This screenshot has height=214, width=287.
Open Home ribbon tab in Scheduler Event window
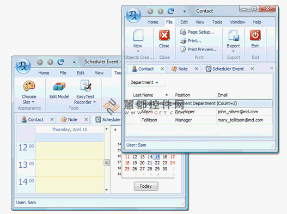click(x=44, y=73)
